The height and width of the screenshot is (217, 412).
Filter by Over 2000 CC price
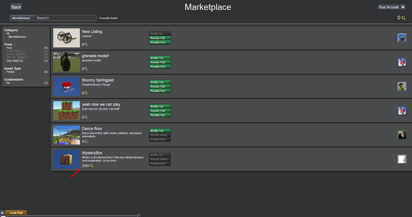[15, 61]
